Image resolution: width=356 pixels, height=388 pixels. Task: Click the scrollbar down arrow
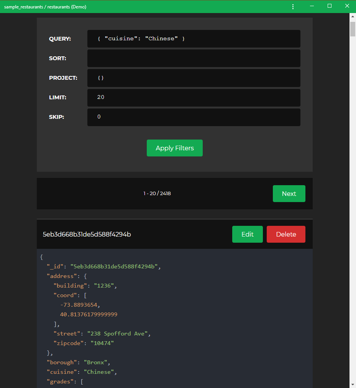pyautogui.click(x=353, y=384)
